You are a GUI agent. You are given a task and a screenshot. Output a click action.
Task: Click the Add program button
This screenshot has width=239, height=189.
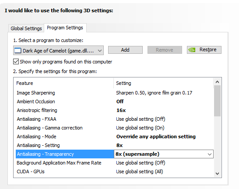click(x=125, y=50)
